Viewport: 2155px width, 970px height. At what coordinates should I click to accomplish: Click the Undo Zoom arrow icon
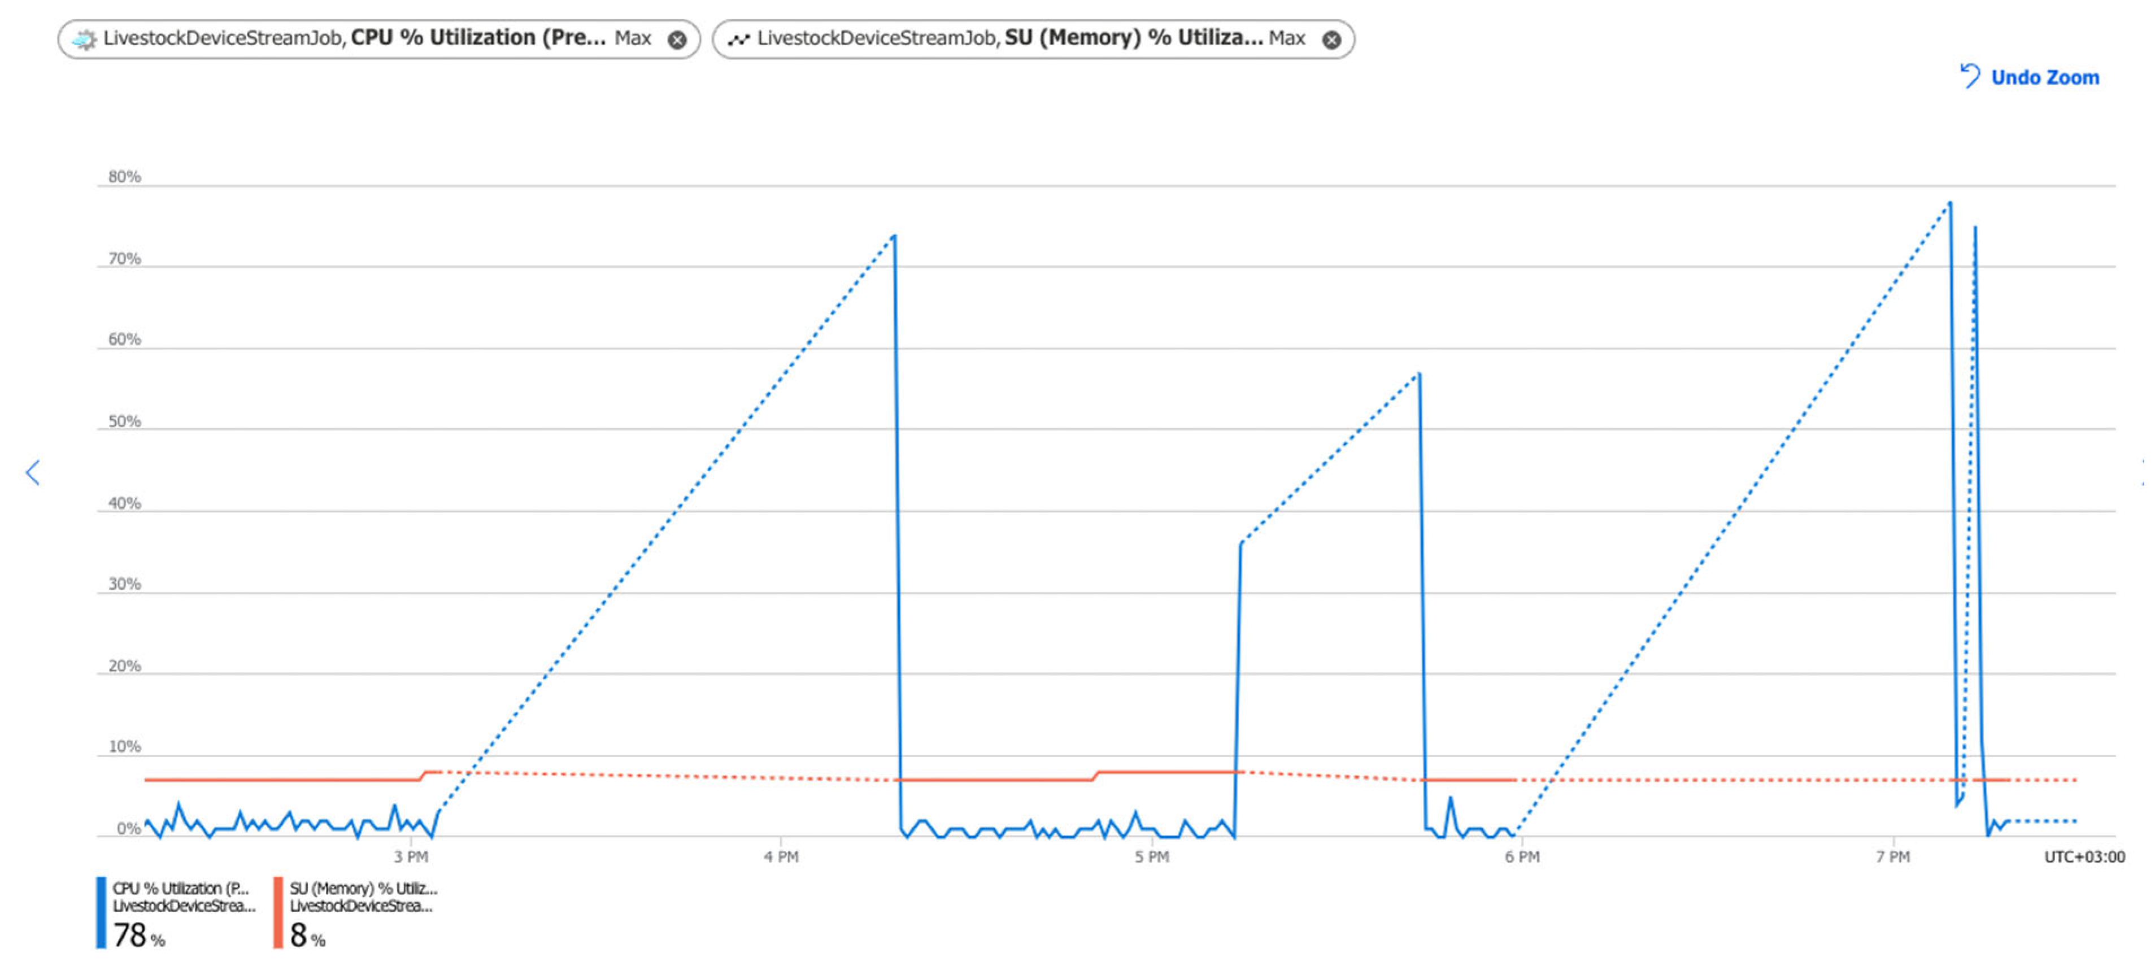pos(1970,76)
